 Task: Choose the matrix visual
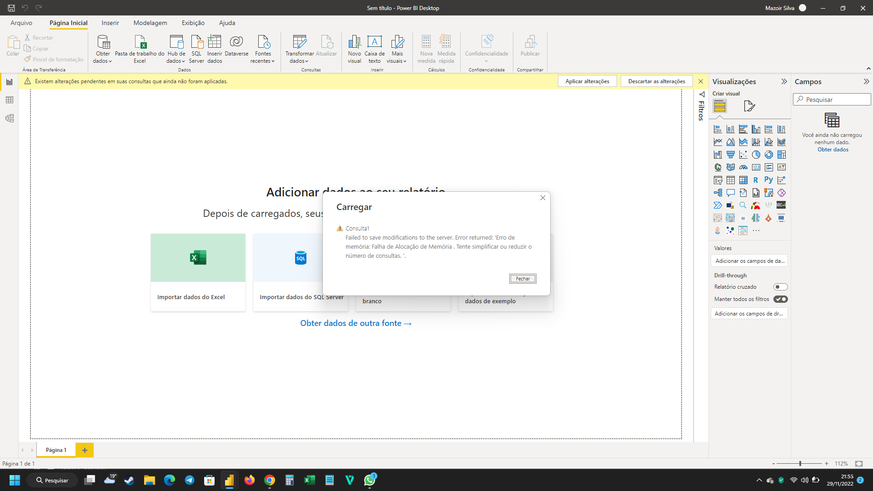[x=743, y=180]
